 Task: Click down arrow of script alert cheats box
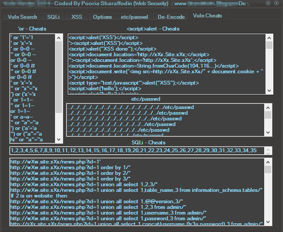pos(269,91)
